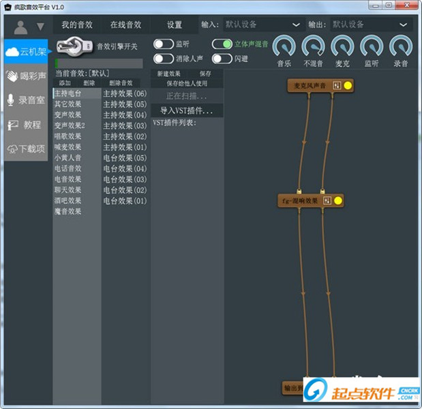The height and width of the screenshot is (409, 422).
Task: Select 变声效果 category
Action: pos(77,115)
